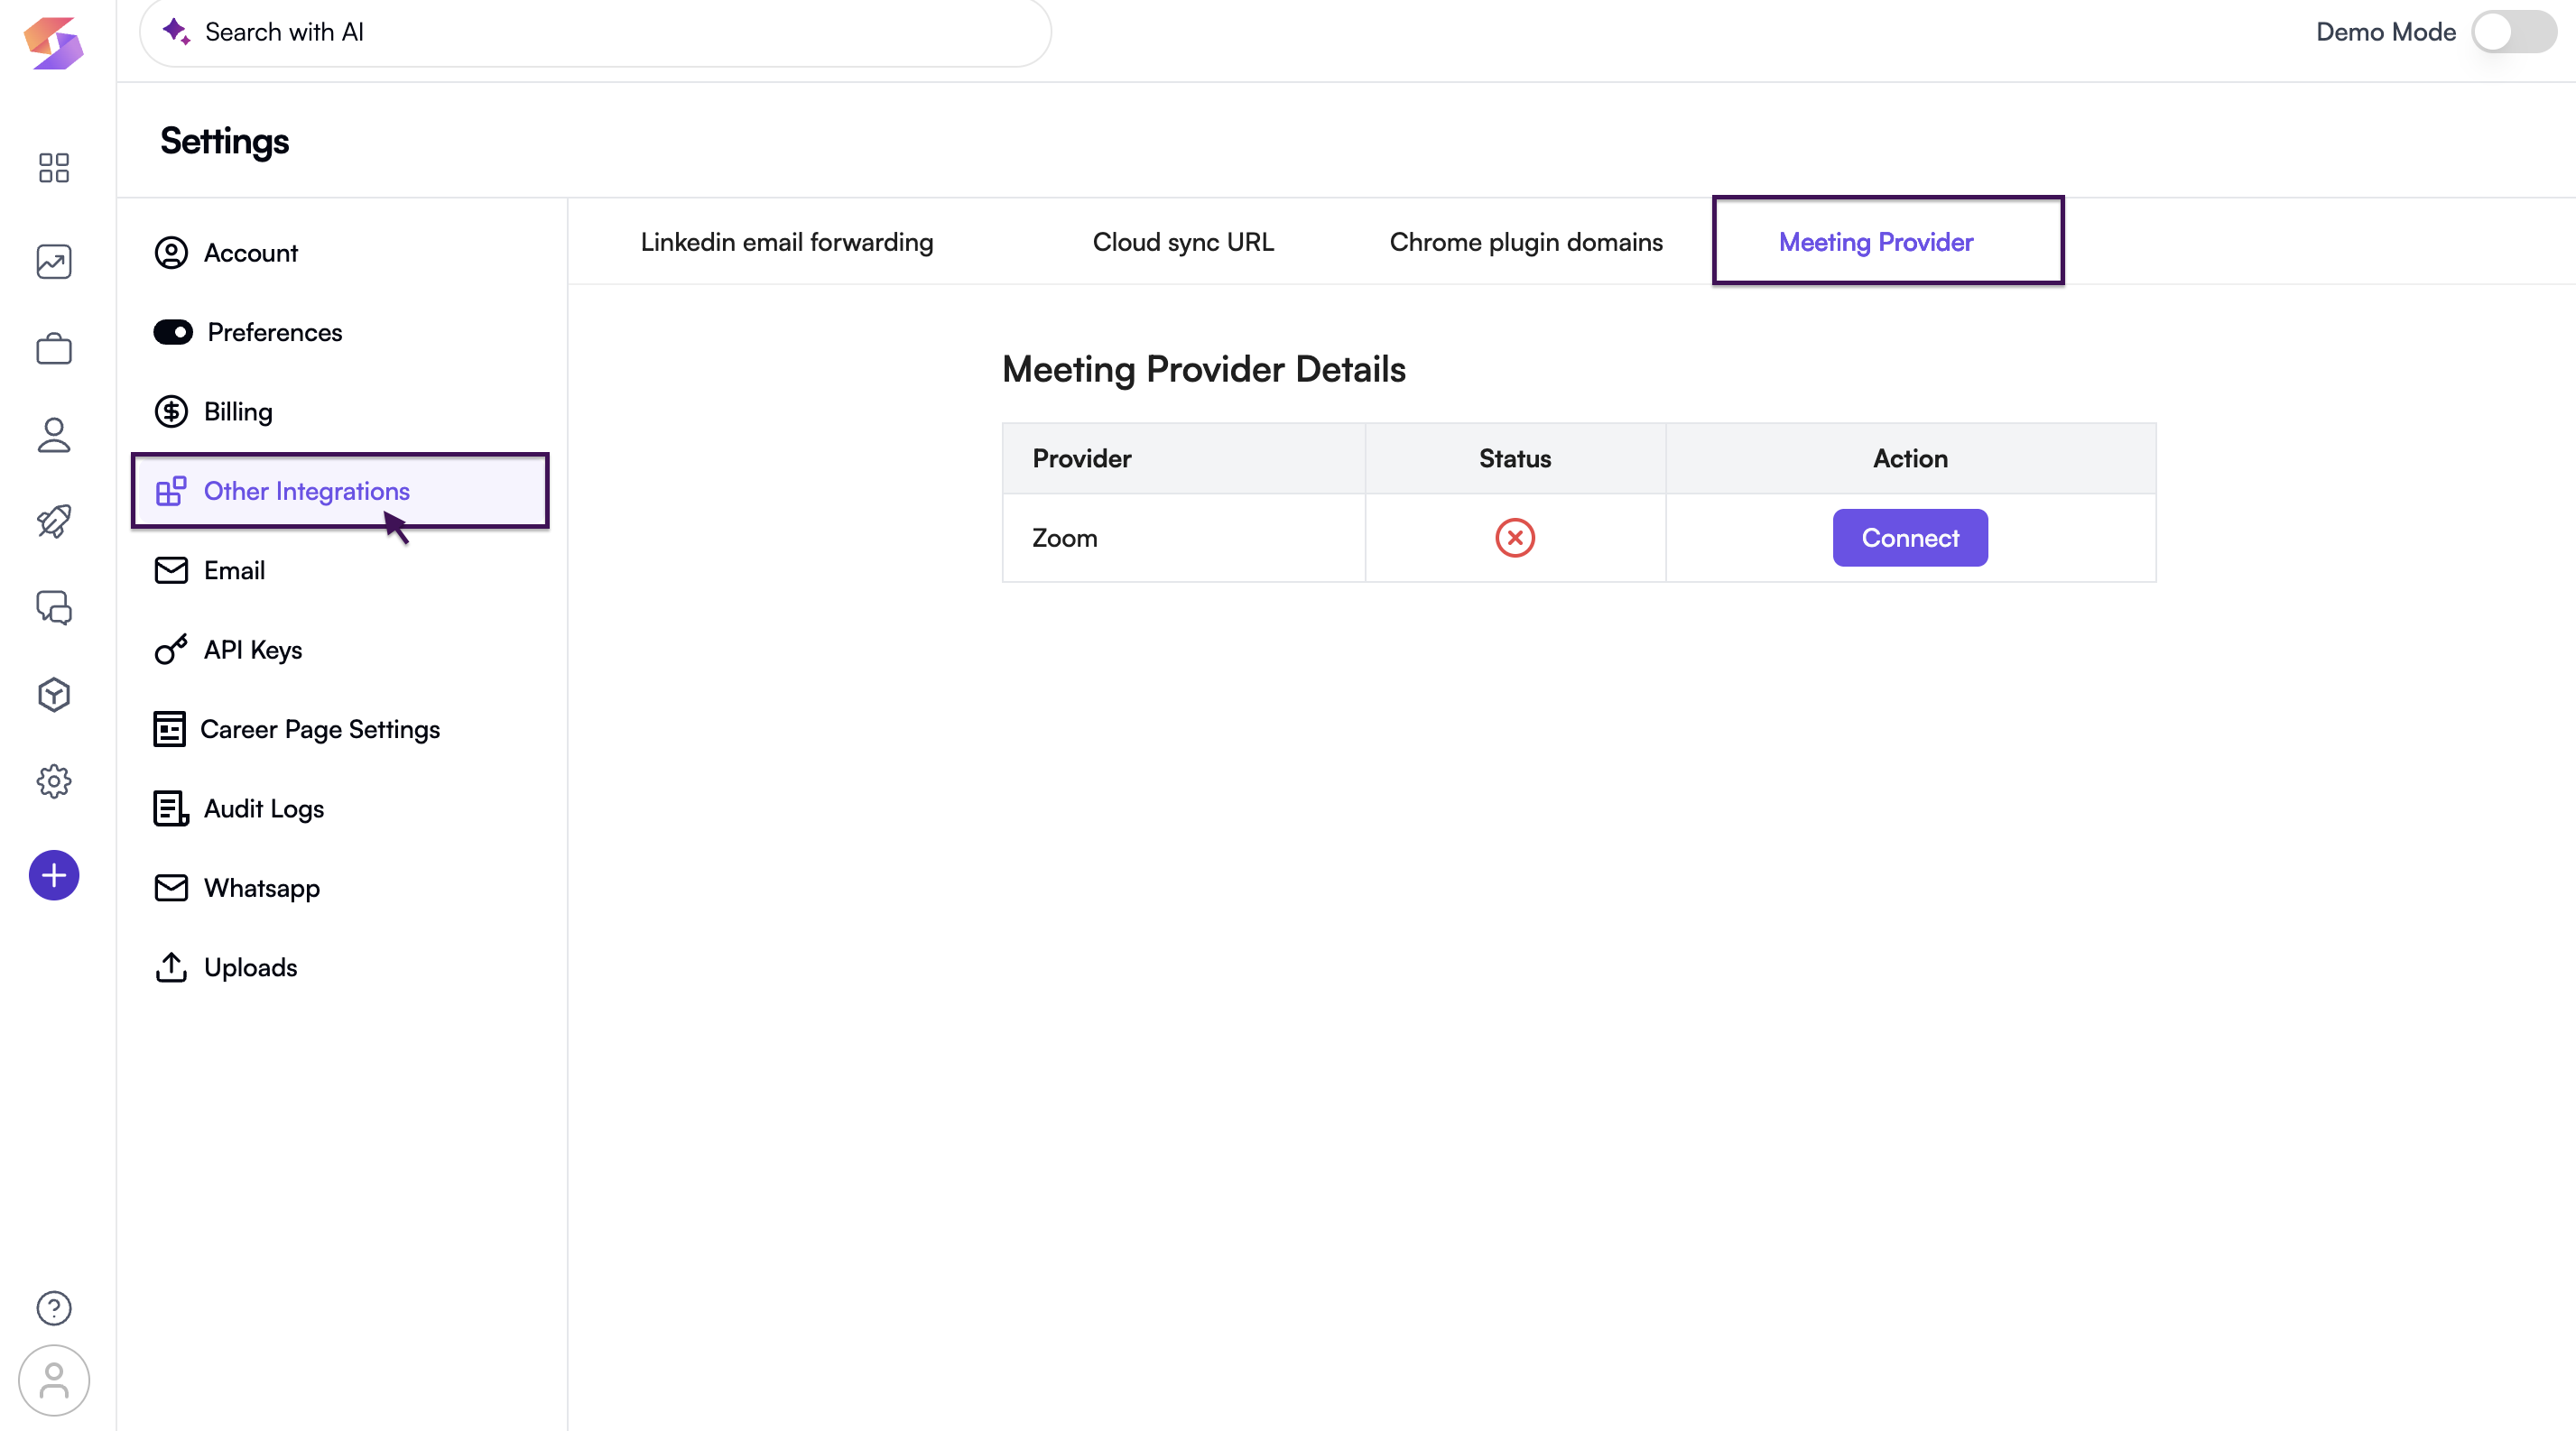The width and height of the screenshot is (2576, 1431).
Task: Open the help question mark icon
Action: pyautogui.click(x=54, y=1308)
